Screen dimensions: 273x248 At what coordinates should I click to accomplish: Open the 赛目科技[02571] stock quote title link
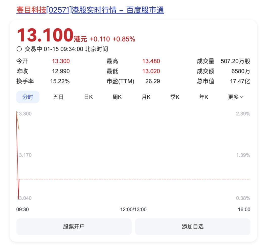click(x=90, y=10)
